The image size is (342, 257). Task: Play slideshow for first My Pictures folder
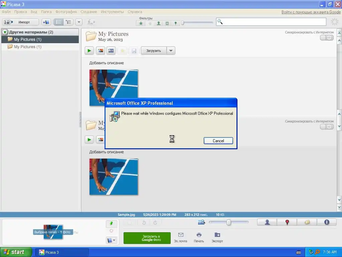[89, 51]
